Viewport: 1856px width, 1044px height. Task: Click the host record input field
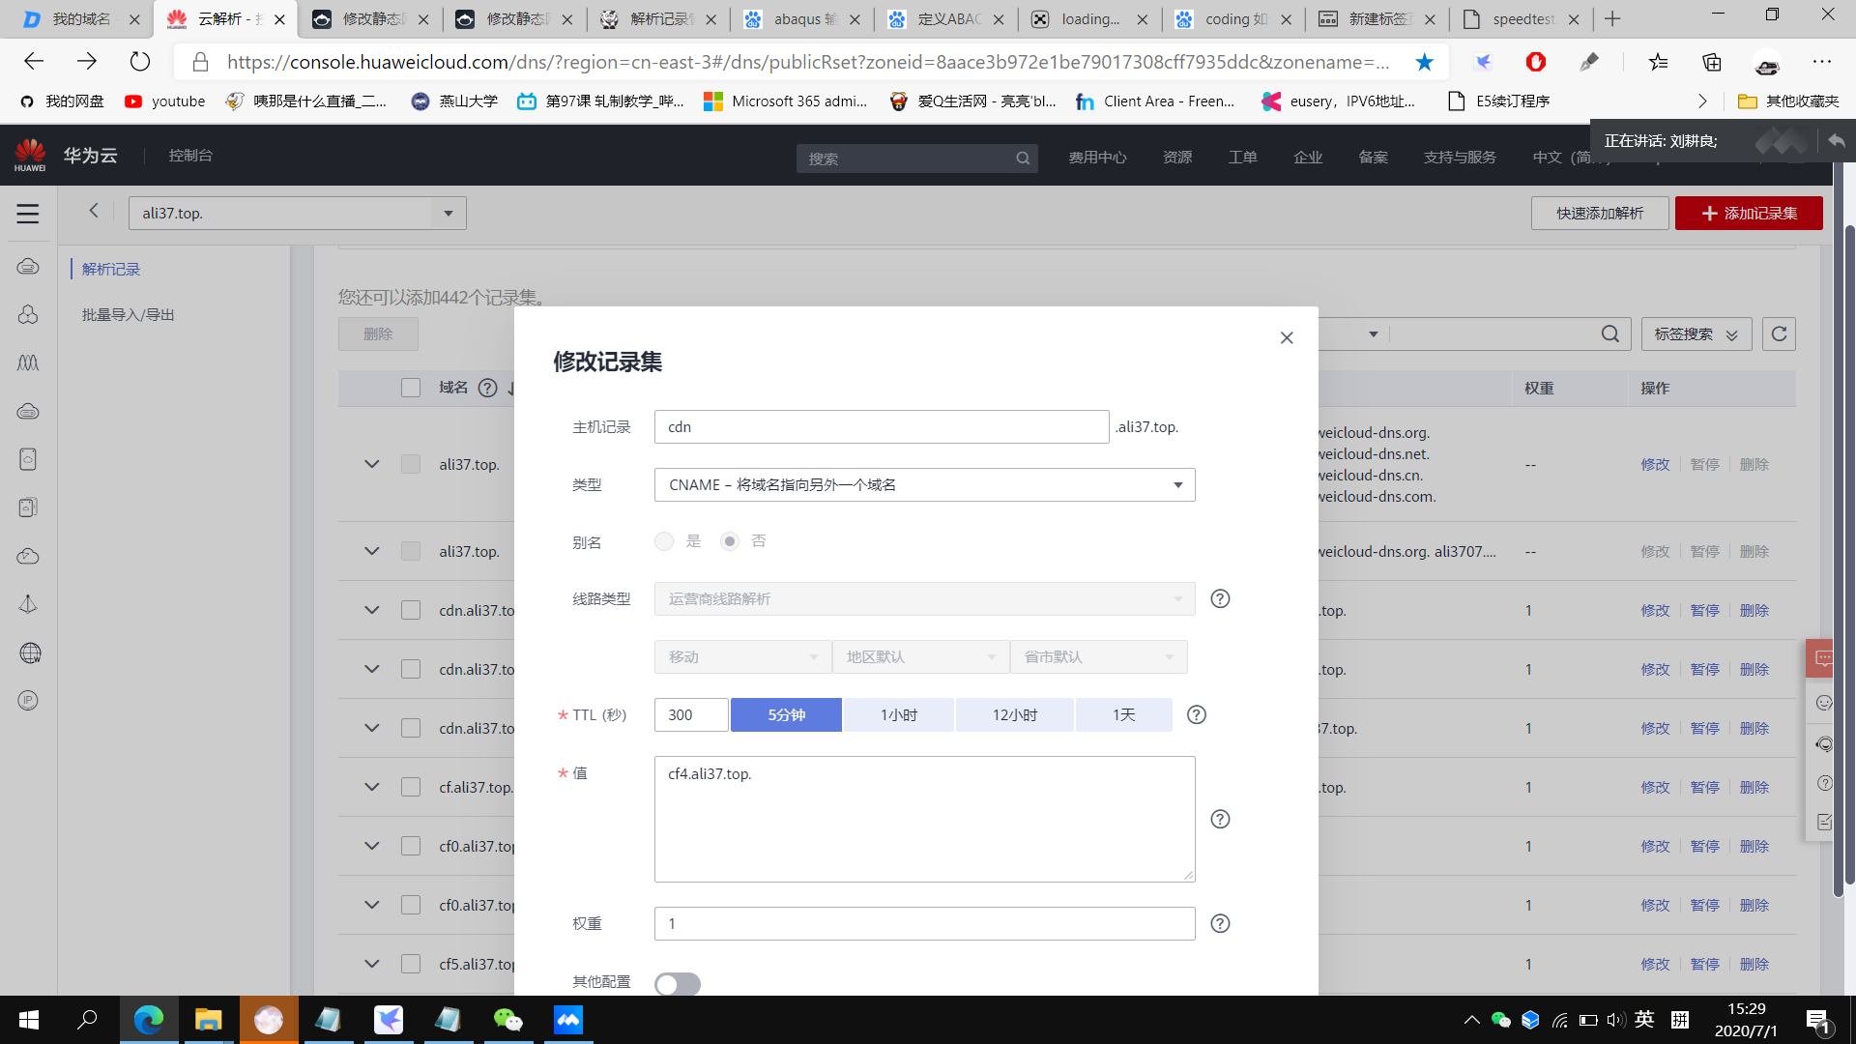coord(881,427)
